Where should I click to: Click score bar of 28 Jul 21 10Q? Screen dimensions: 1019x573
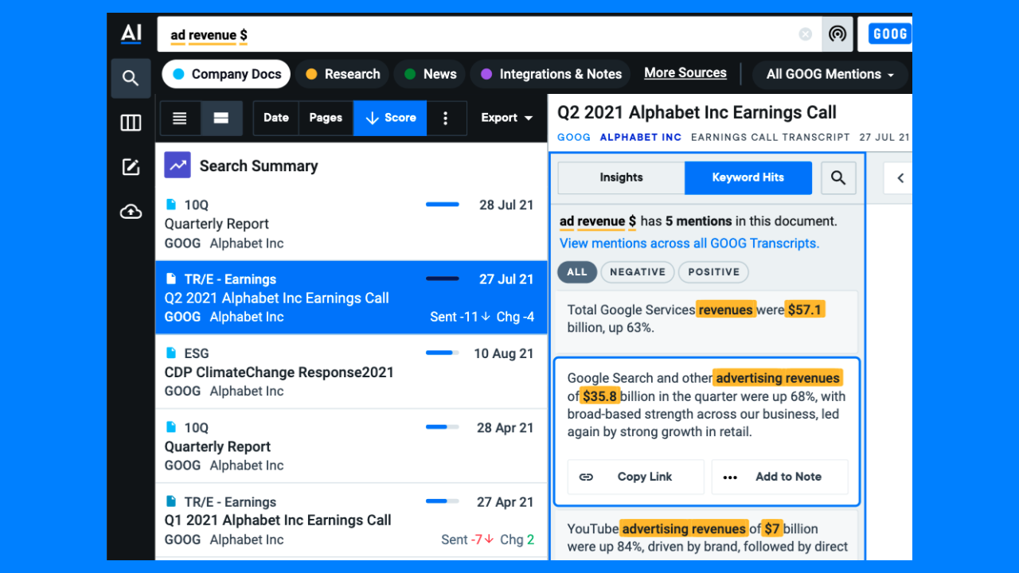tap(443, 205)
